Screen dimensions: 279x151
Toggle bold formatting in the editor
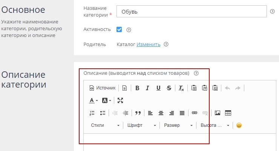[137, 88]
